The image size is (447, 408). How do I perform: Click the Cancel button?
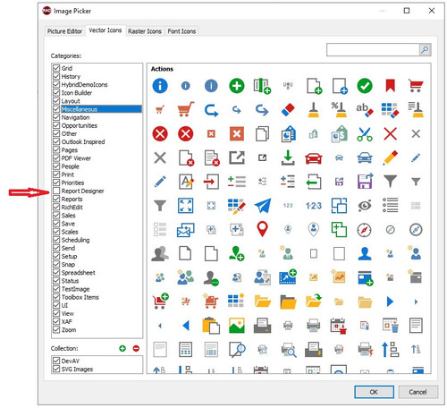click(417, 392)
